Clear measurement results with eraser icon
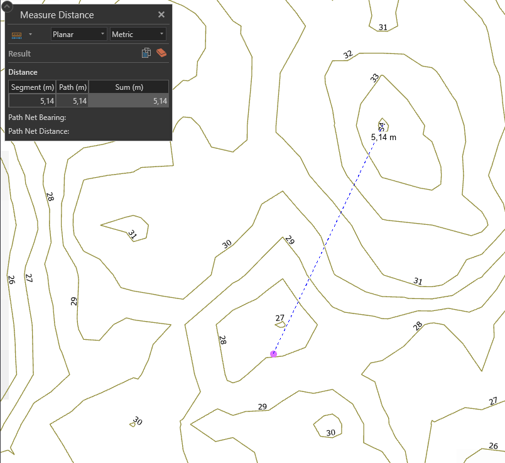 tap(161, 53)
